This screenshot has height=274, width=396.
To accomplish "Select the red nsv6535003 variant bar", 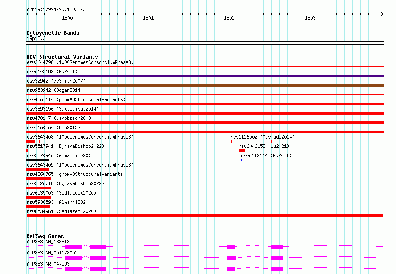I will [x=38, y=197].
